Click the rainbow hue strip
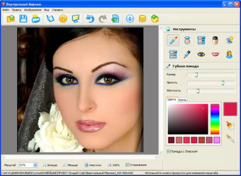The image size is (241, 176). (x=215, y=119)
